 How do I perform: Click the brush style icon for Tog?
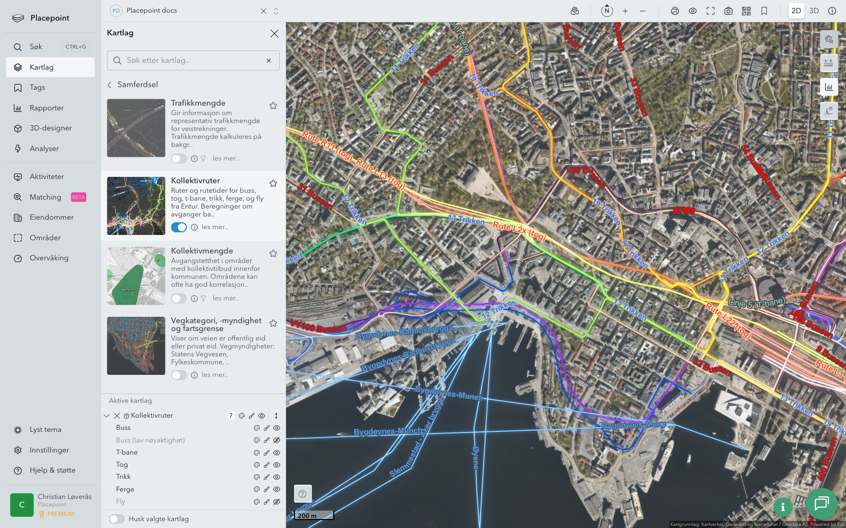pyautogui.click(x=266, y=465)
